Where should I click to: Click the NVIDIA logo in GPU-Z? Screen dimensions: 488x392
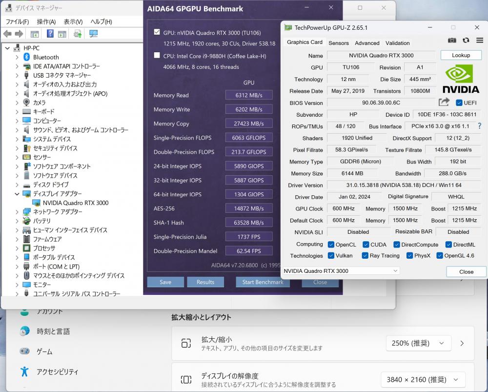461,79
